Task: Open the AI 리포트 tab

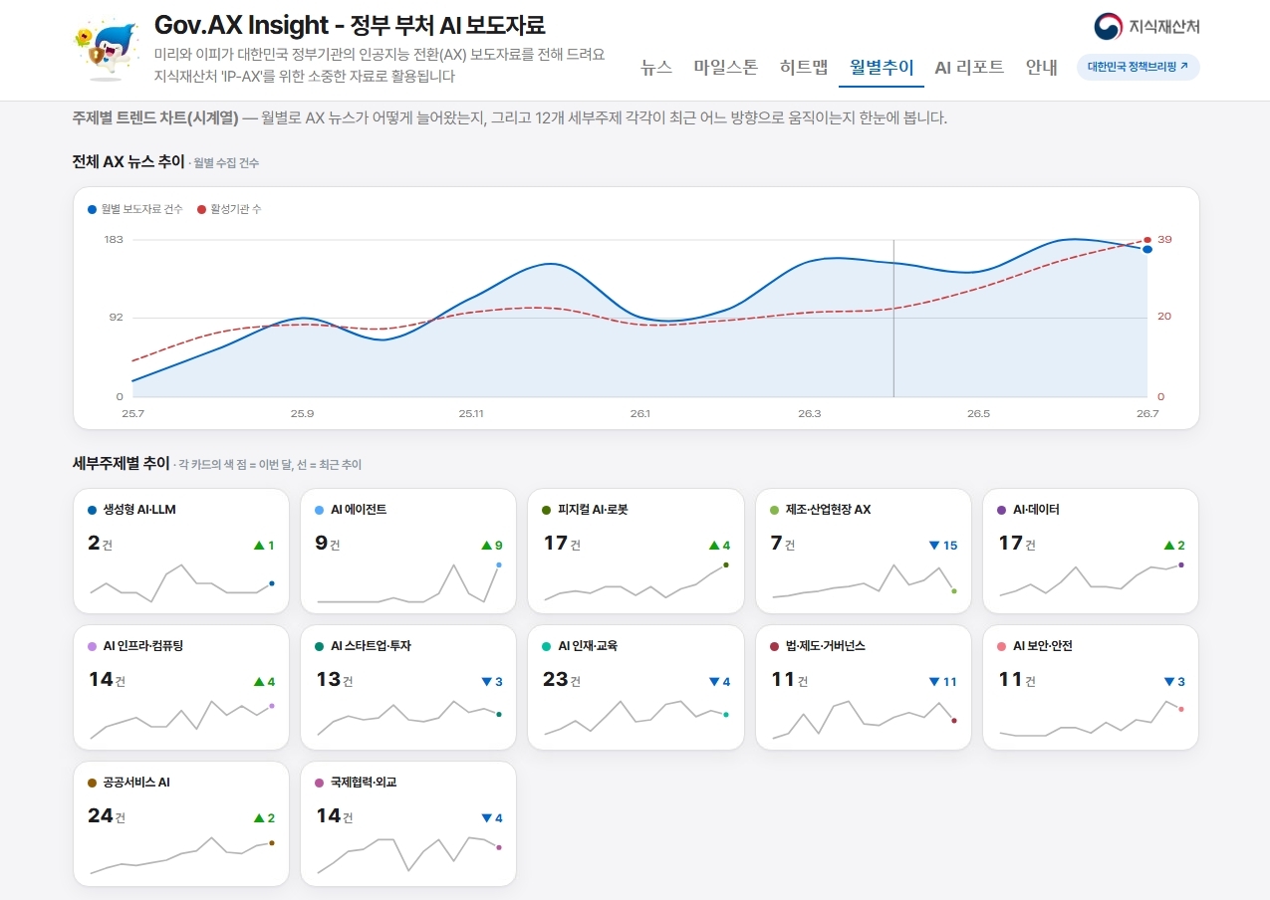Action: (969, 67)
